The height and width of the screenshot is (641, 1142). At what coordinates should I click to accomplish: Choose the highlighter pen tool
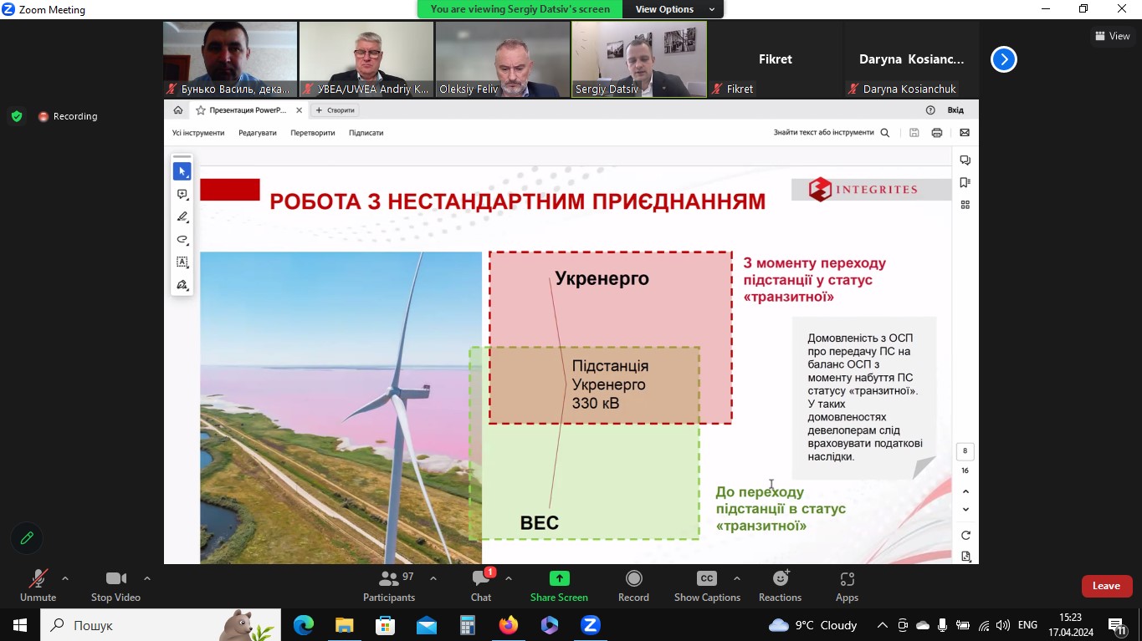(x=182, y=216)
